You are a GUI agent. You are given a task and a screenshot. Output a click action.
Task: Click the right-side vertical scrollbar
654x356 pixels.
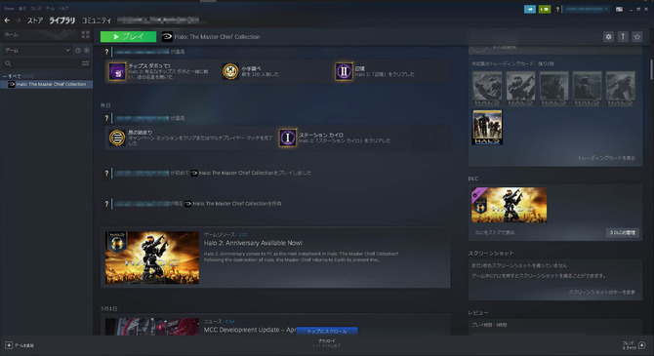[x=651, y=69]
